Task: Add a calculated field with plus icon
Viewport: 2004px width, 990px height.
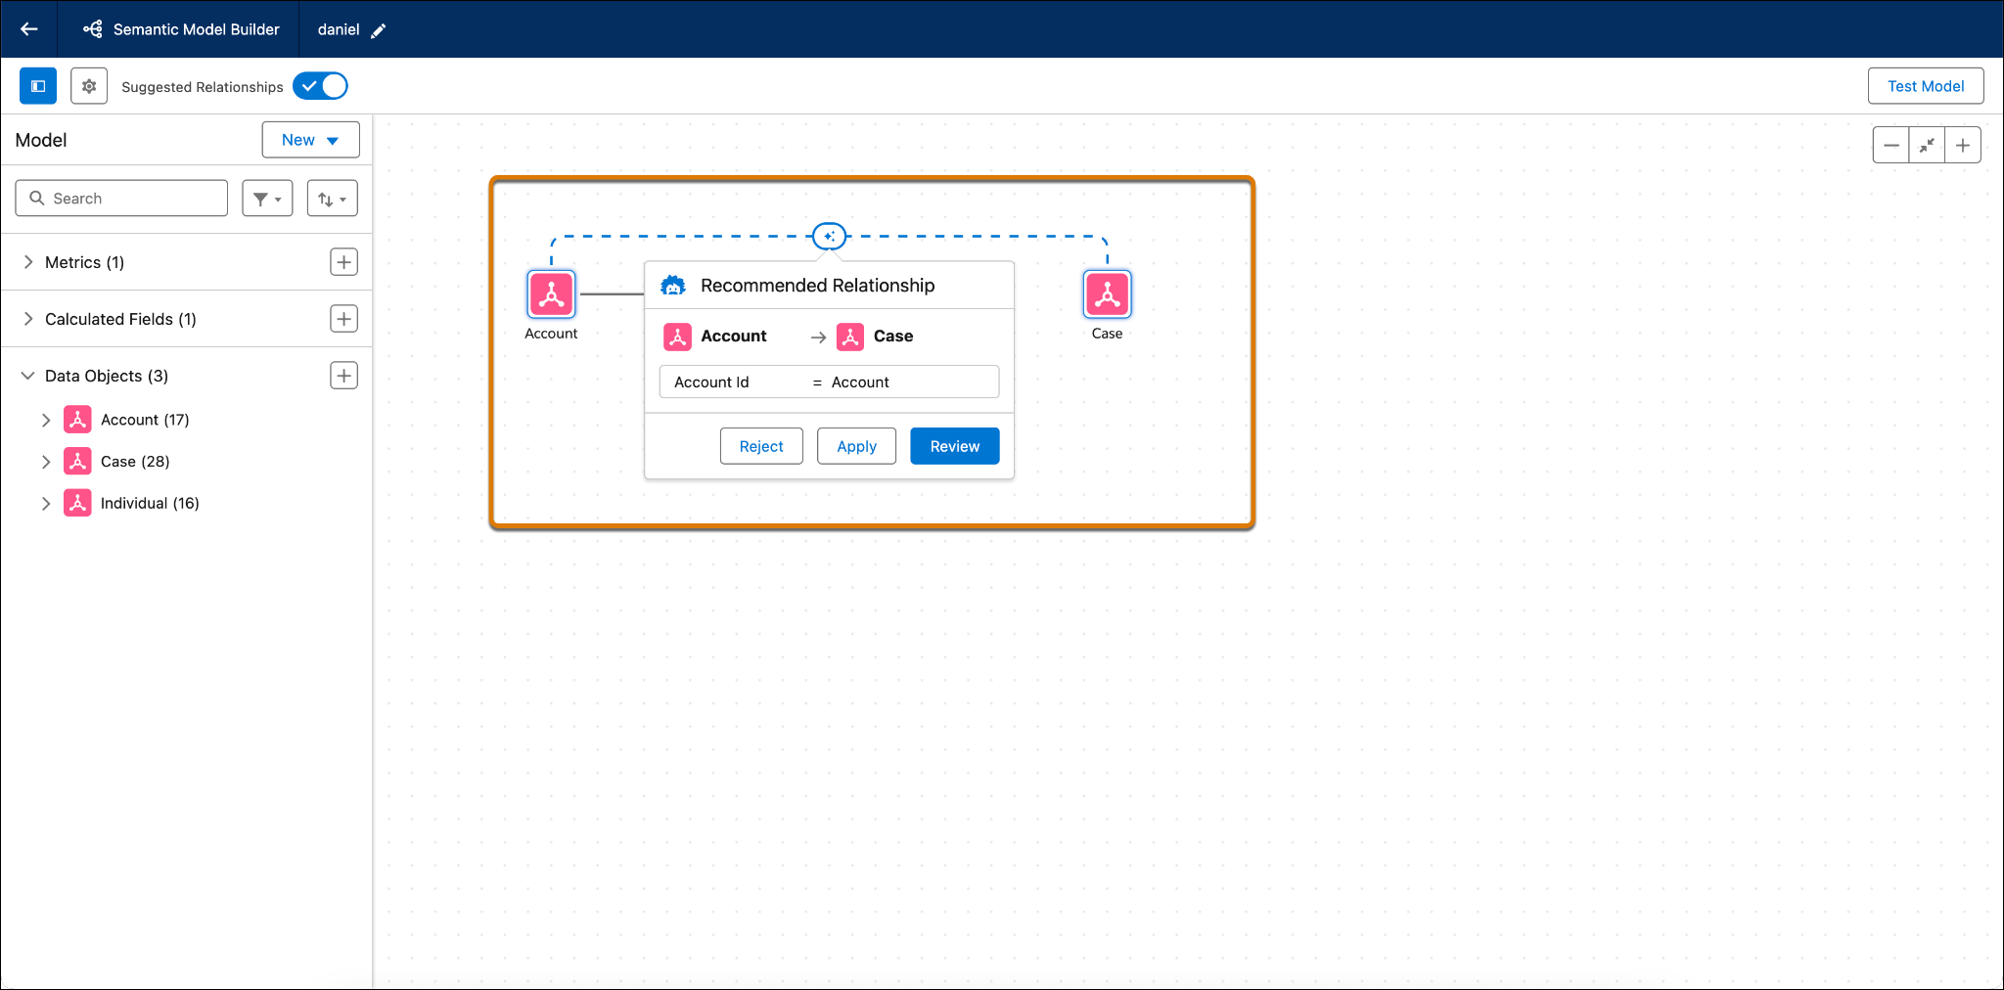Action: (x=343, y=319)
